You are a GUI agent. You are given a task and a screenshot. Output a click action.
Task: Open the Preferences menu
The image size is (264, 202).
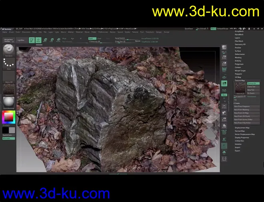coord(103,32)
